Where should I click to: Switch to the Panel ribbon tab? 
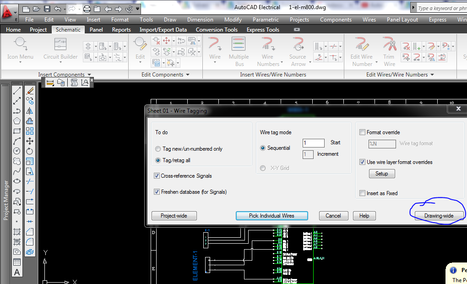pos(96,30)
